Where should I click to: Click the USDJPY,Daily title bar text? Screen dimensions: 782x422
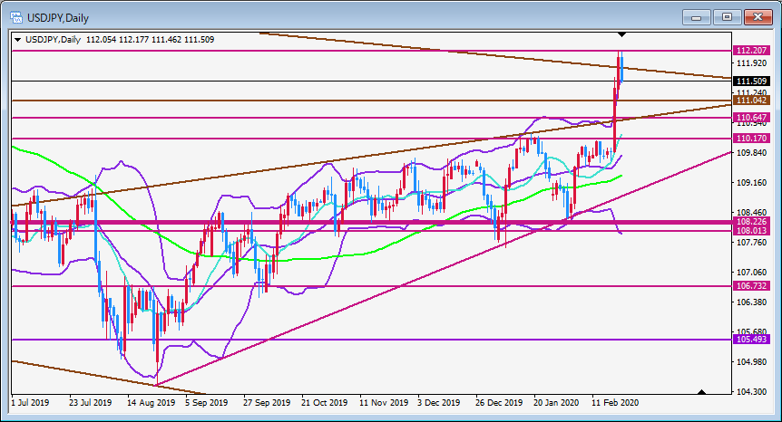(58, 18)
